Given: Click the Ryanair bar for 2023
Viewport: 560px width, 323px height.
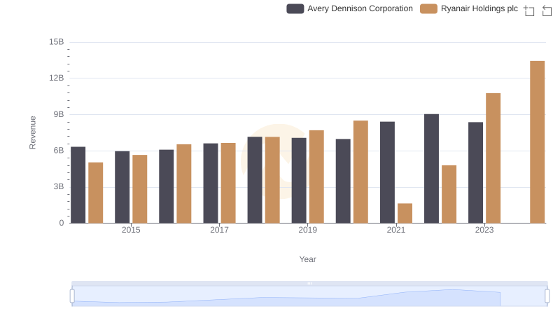Looking at the screenshot, I should click(x=493, y=158).
